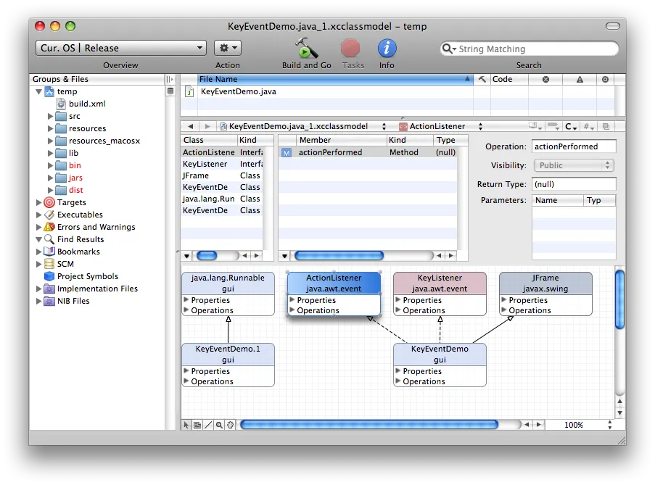
Task: Select the actionPerformed member row
Action: coord(368,152)
